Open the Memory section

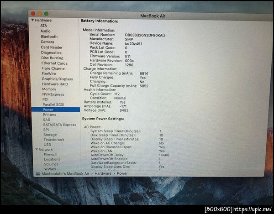(x=49, y=89)
